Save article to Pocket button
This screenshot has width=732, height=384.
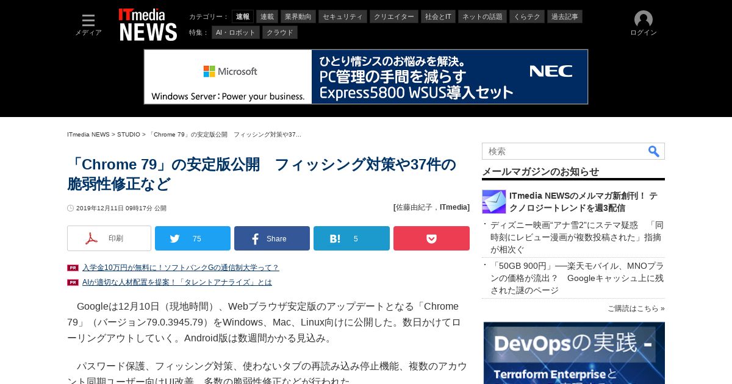pos(431,238)
